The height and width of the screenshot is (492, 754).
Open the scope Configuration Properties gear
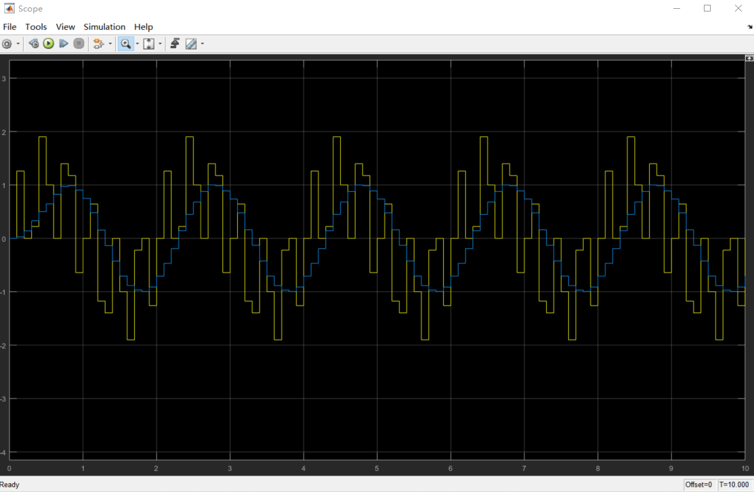6,43
